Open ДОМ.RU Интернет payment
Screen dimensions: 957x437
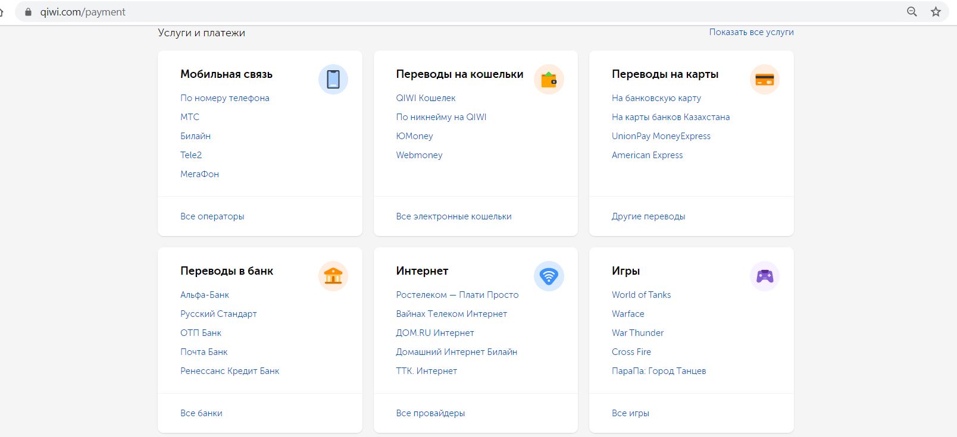click(435, 333)
